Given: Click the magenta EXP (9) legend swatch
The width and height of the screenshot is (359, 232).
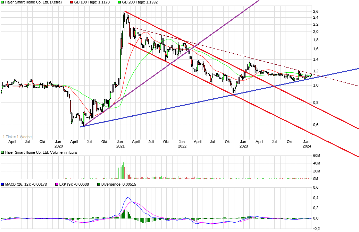Looking at the screenshot, I should (57, 184).
